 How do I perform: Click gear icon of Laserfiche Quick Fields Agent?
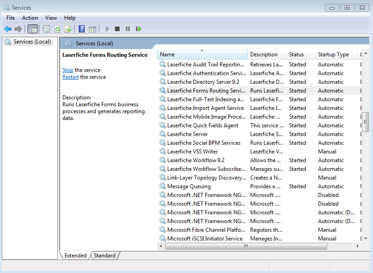click(163, 125)
